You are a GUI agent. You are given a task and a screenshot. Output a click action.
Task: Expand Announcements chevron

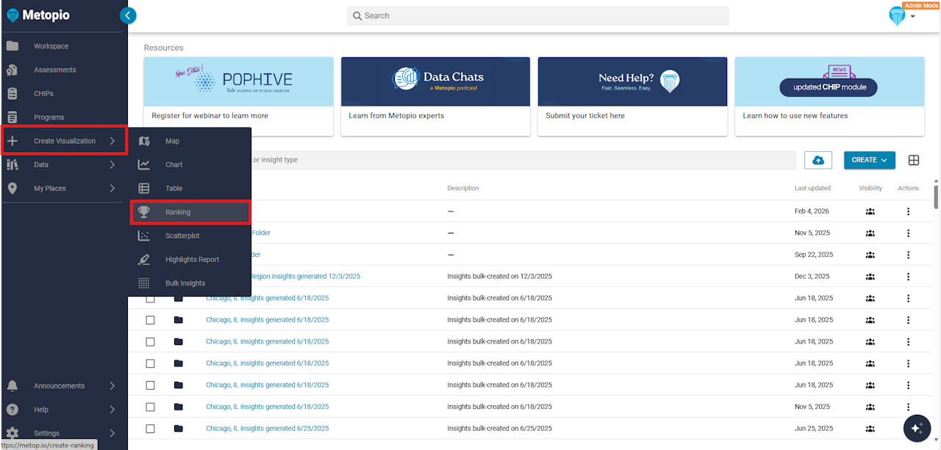(x=112, y=385)
